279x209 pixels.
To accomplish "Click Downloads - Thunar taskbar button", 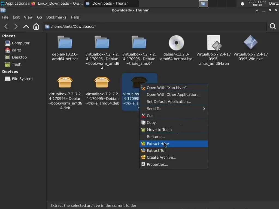I will click(x=111, y=3).
